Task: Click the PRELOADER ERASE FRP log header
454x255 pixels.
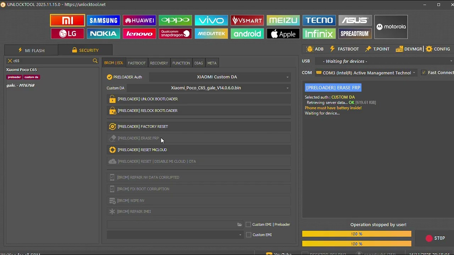Action: [333, 87]
